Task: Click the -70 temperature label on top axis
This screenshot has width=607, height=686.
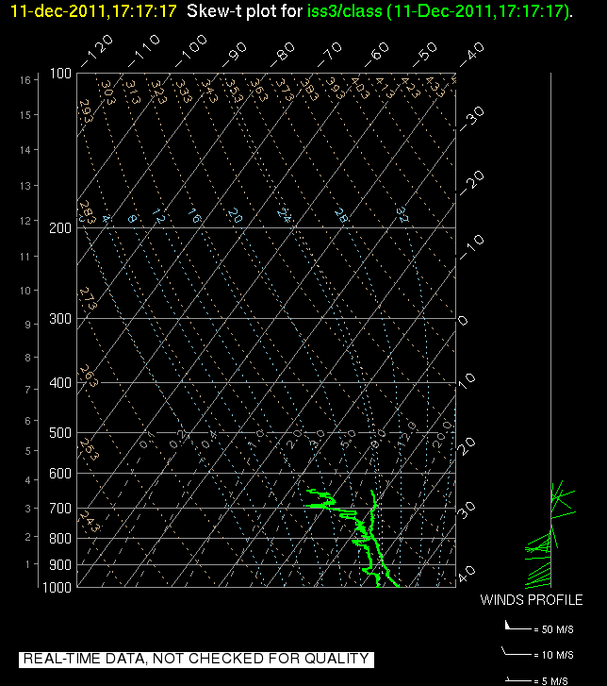Action: (330, 55)
